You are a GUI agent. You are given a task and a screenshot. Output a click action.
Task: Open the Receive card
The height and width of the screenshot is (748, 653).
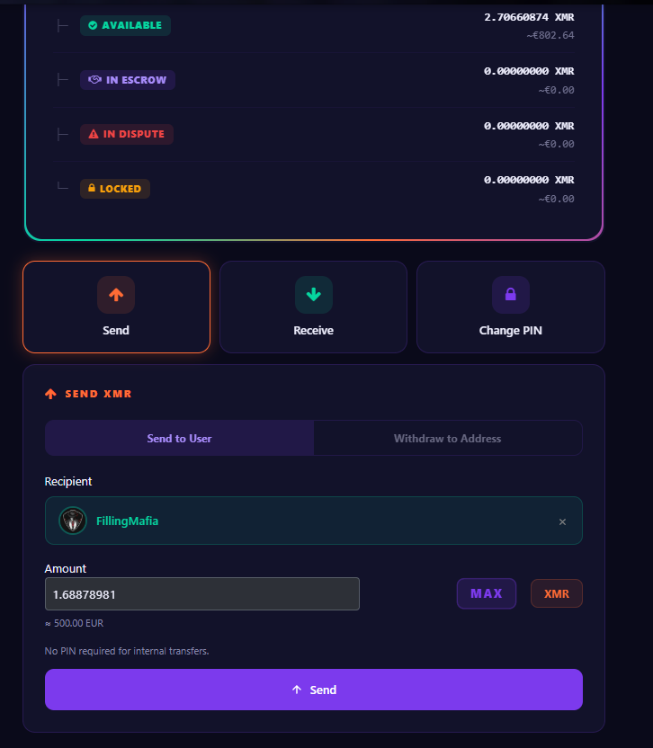(x=314, y=307)
